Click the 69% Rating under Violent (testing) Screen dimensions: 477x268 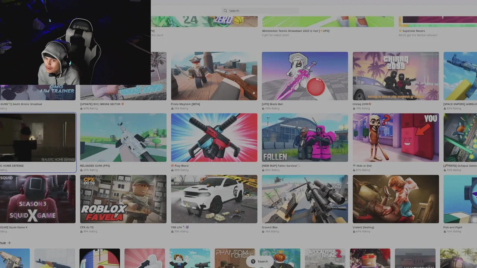point(363,232)
